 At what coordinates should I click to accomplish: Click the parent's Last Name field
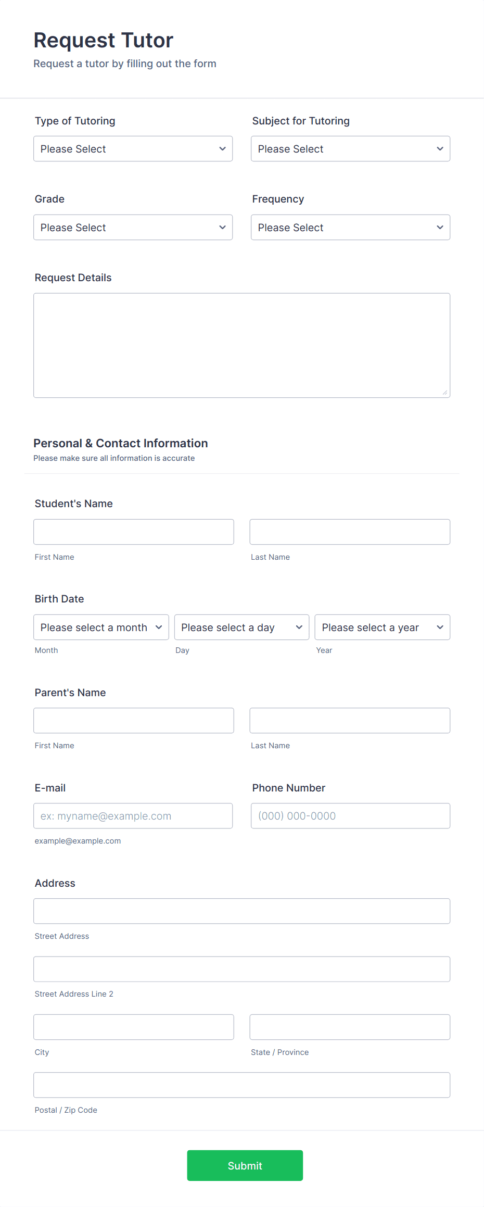349,720
